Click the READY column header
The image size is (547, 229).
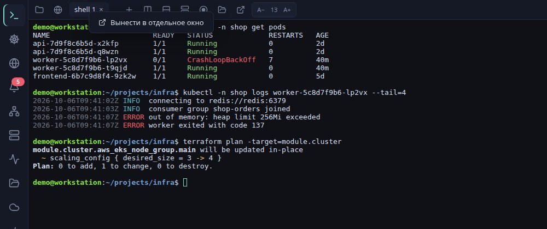click(x=164, y=35)
